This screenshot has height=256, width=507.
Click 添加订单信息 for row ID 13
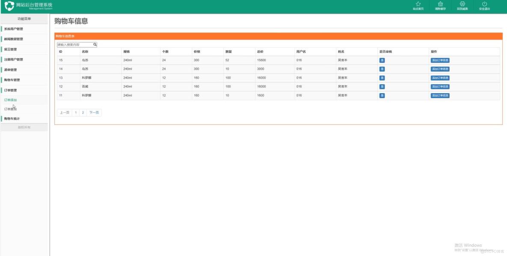click(440, 78)
